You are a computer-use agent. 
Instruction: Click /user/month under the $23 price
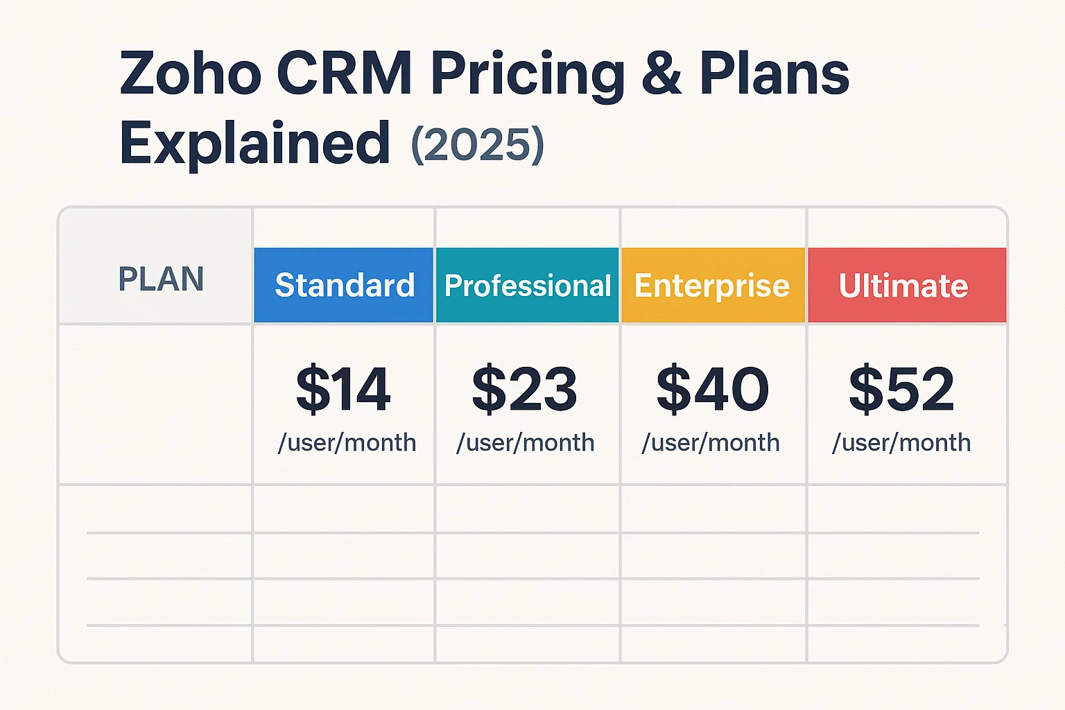(x=525, y=442)
